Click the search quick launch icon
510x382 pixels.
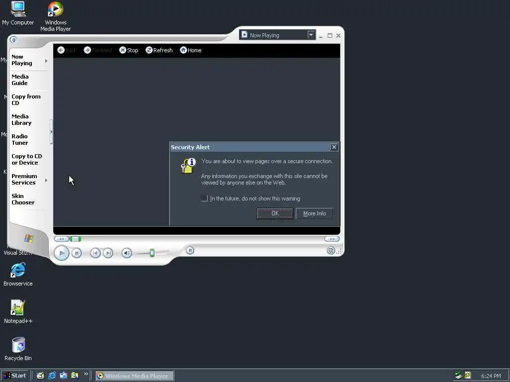[75, 376]
